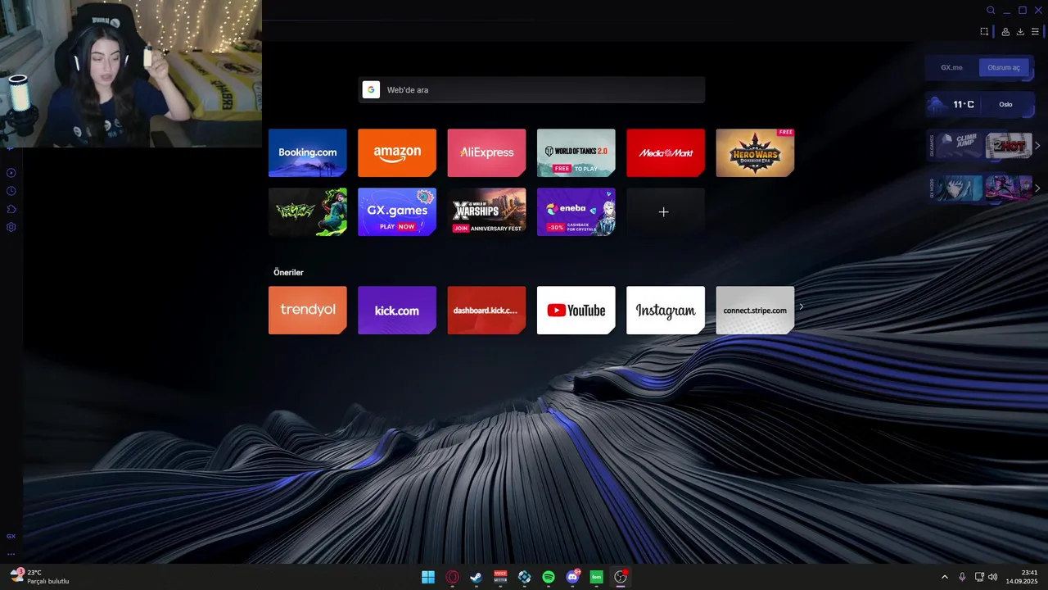This screenshot has height=590, width=1048.
Task: Open the Hero Wars speed dial tile
Action: pos(755,152)
